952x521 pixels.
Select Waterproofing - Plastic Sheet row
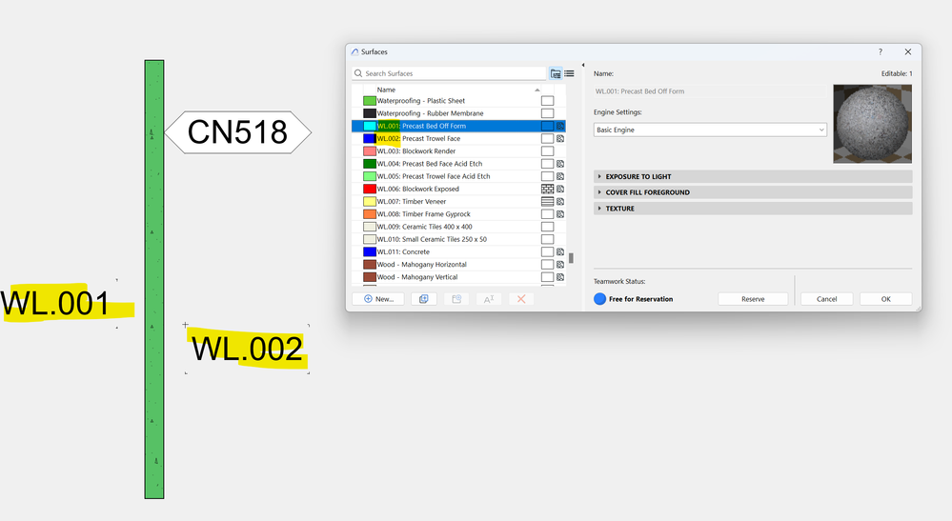pos(458,101)
